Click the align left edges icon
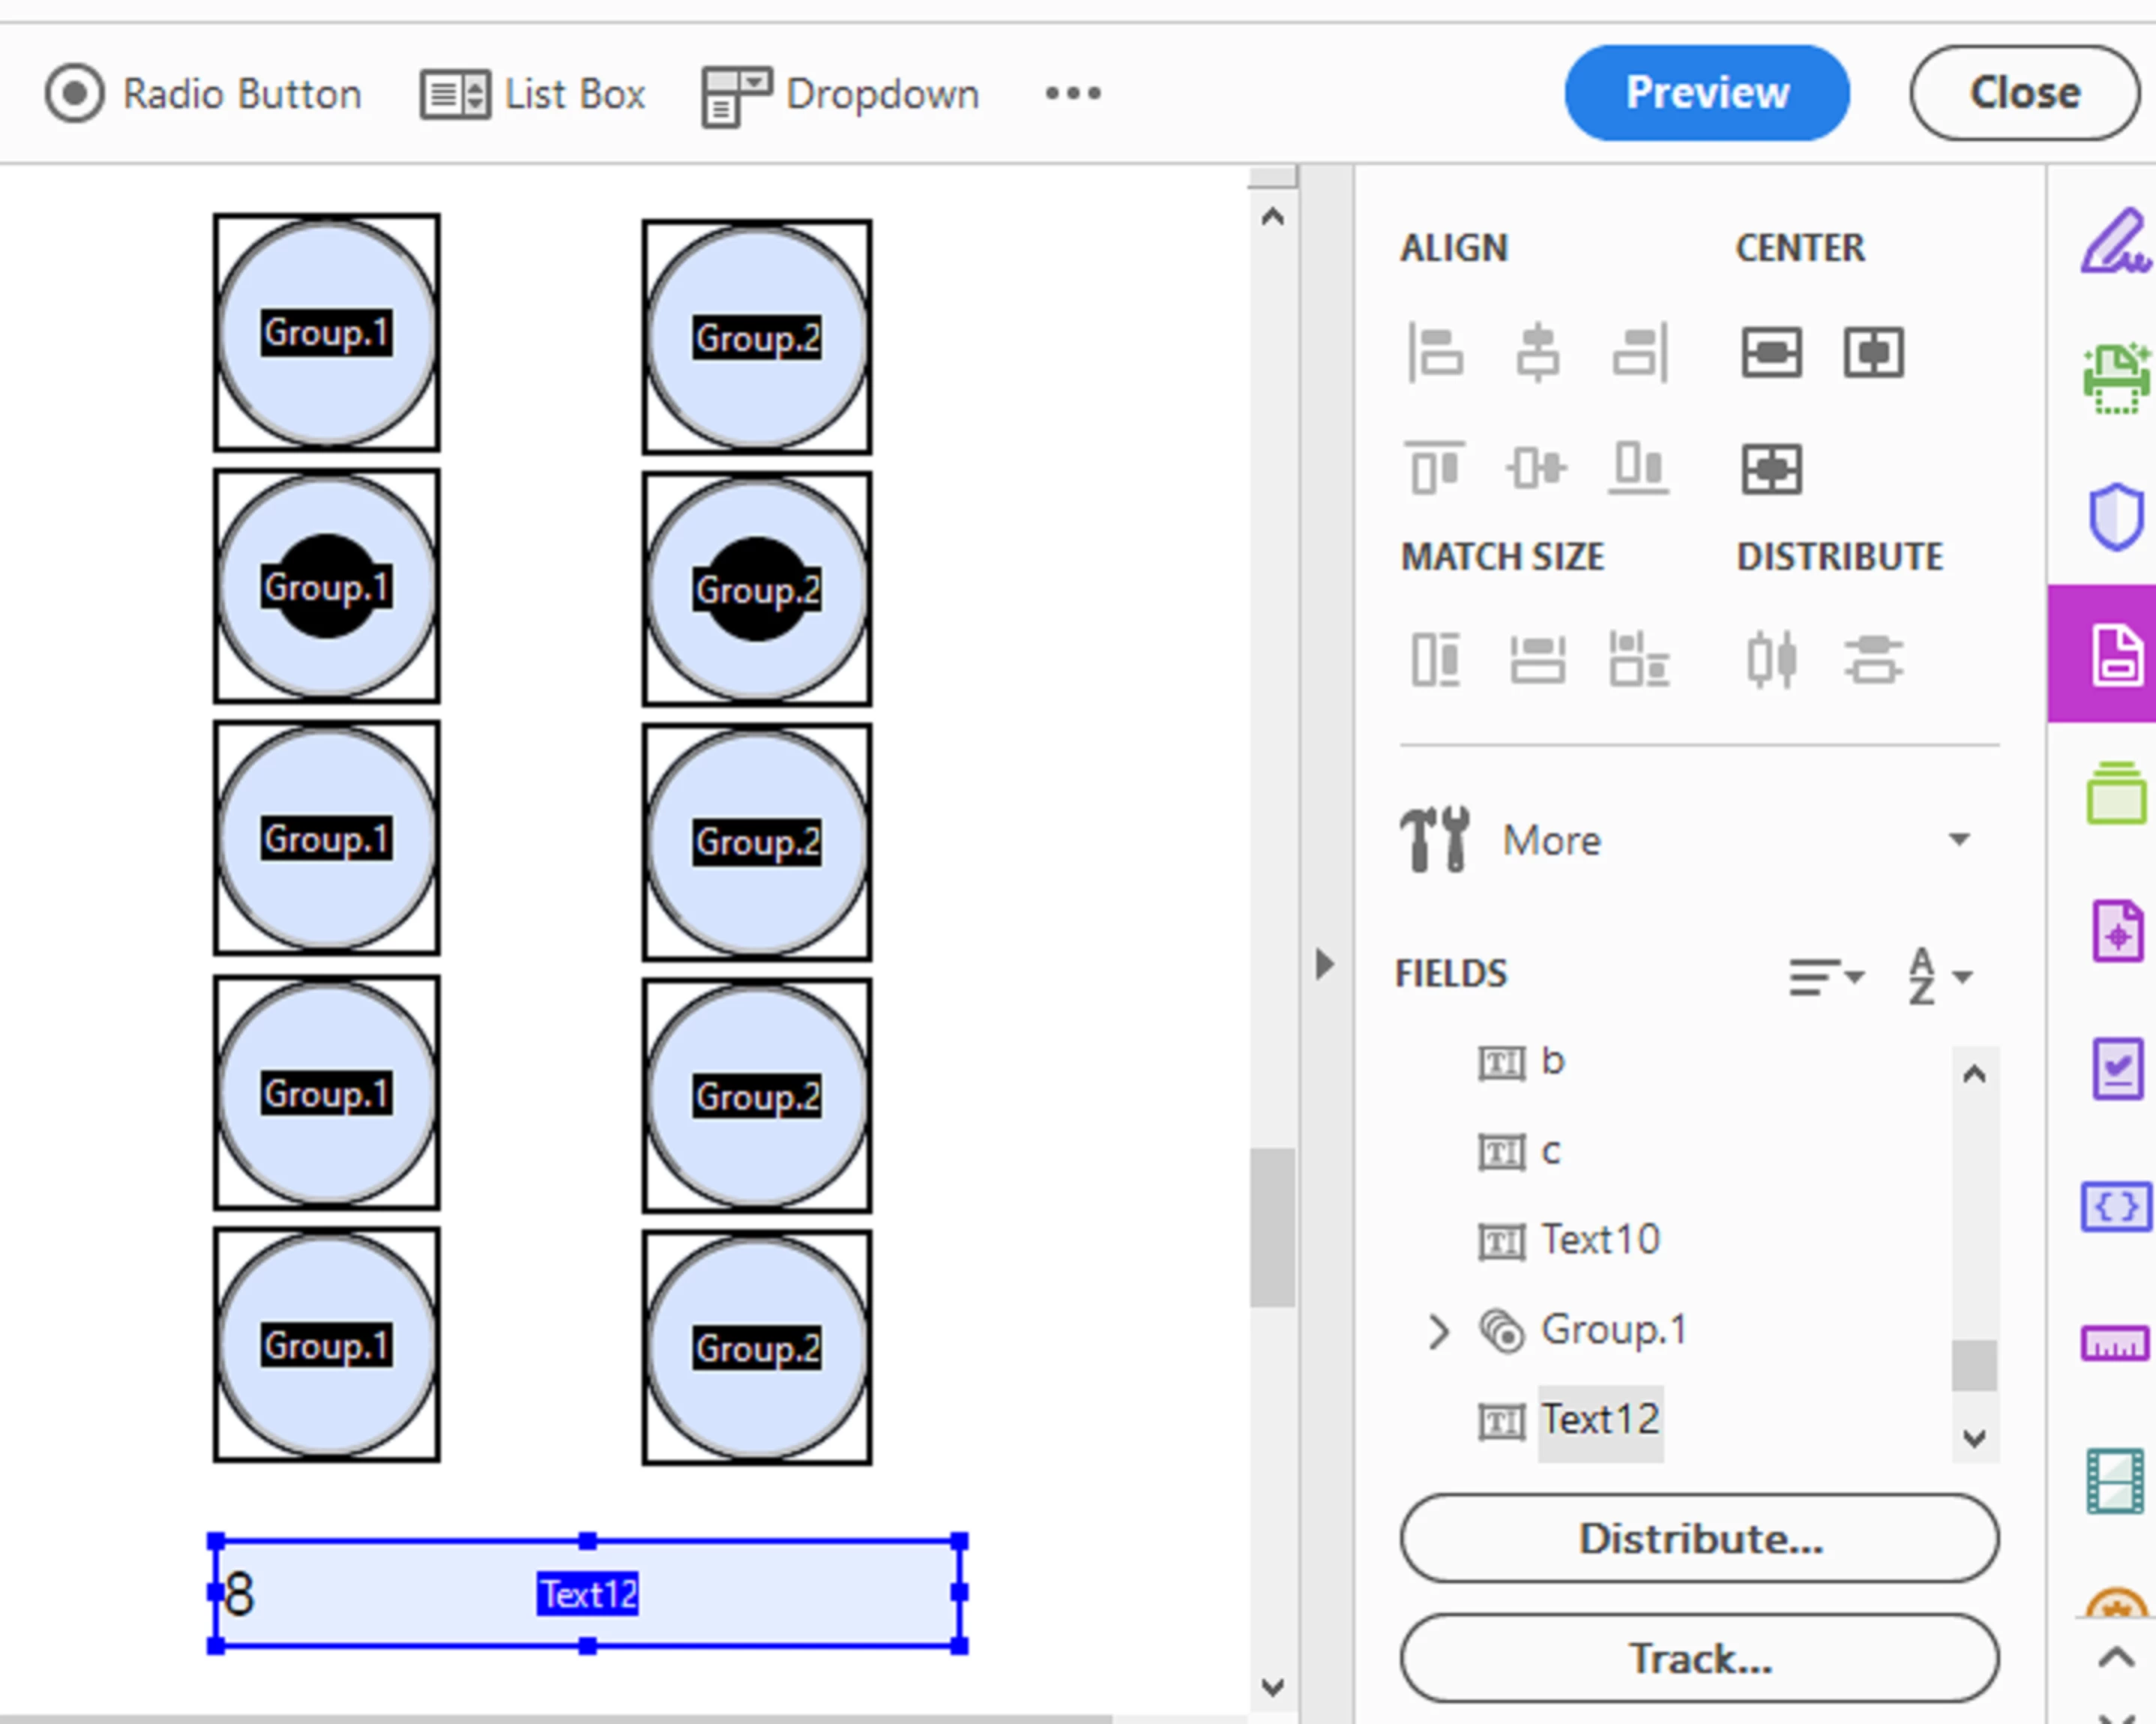Viewport: 2156px width, 1724px height. [x=1436, y=352]
